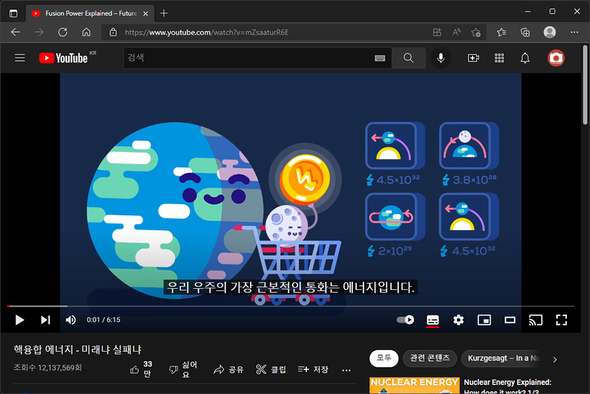Click the page vertical scrollbar

pos(585,84)
